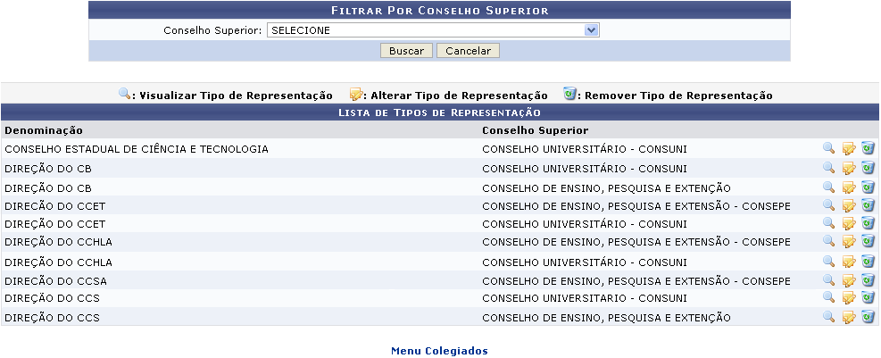Remove CONSELHO ESTADUAL DE CIÊNCIA E TECNOLOGIA entry
Screen dimensions: 881x358
(x=869, y=148)
